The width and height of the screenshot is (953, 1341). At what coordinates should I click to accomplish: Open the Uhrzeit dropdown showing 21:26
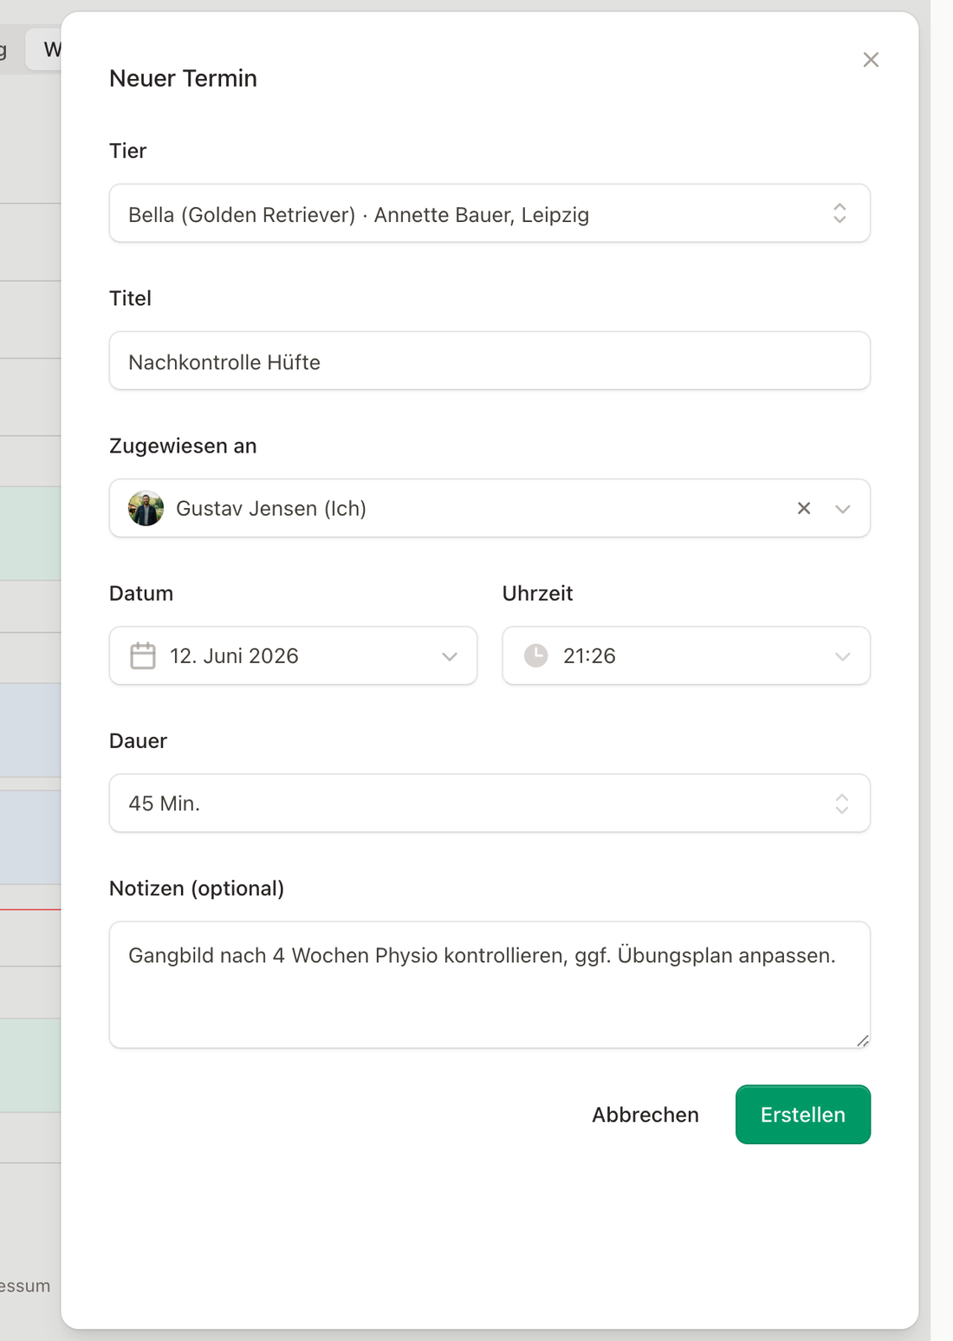[686, 655]
